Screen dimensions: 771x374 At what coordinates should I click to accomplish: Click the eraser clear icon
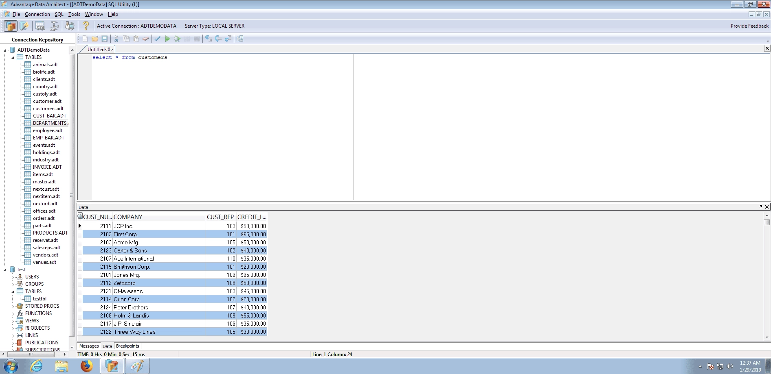(x=145, y=39)
